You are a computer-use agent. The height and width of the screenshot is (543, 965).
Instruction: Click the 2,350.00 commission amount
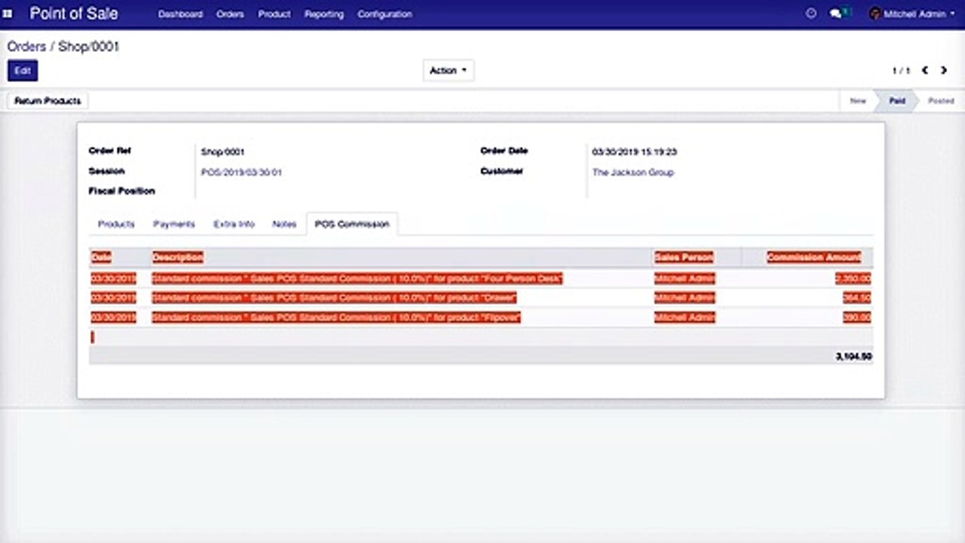pyautogui.click(x=853, y=278)
